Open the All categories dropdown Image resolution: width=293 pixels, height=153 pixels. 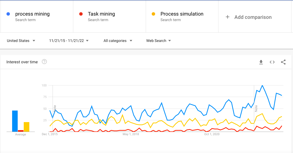(118, 40)
